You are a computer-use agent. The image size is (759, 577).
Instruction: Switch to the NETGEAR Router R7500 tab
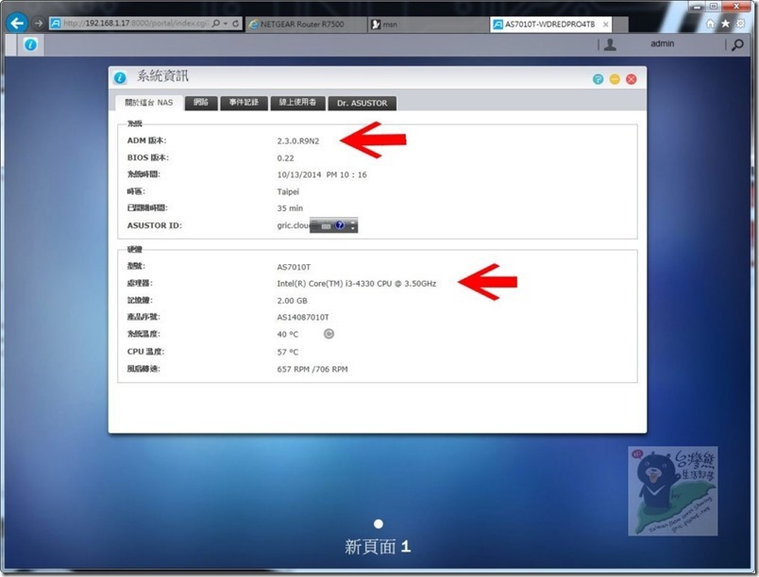tap(305, 25)
